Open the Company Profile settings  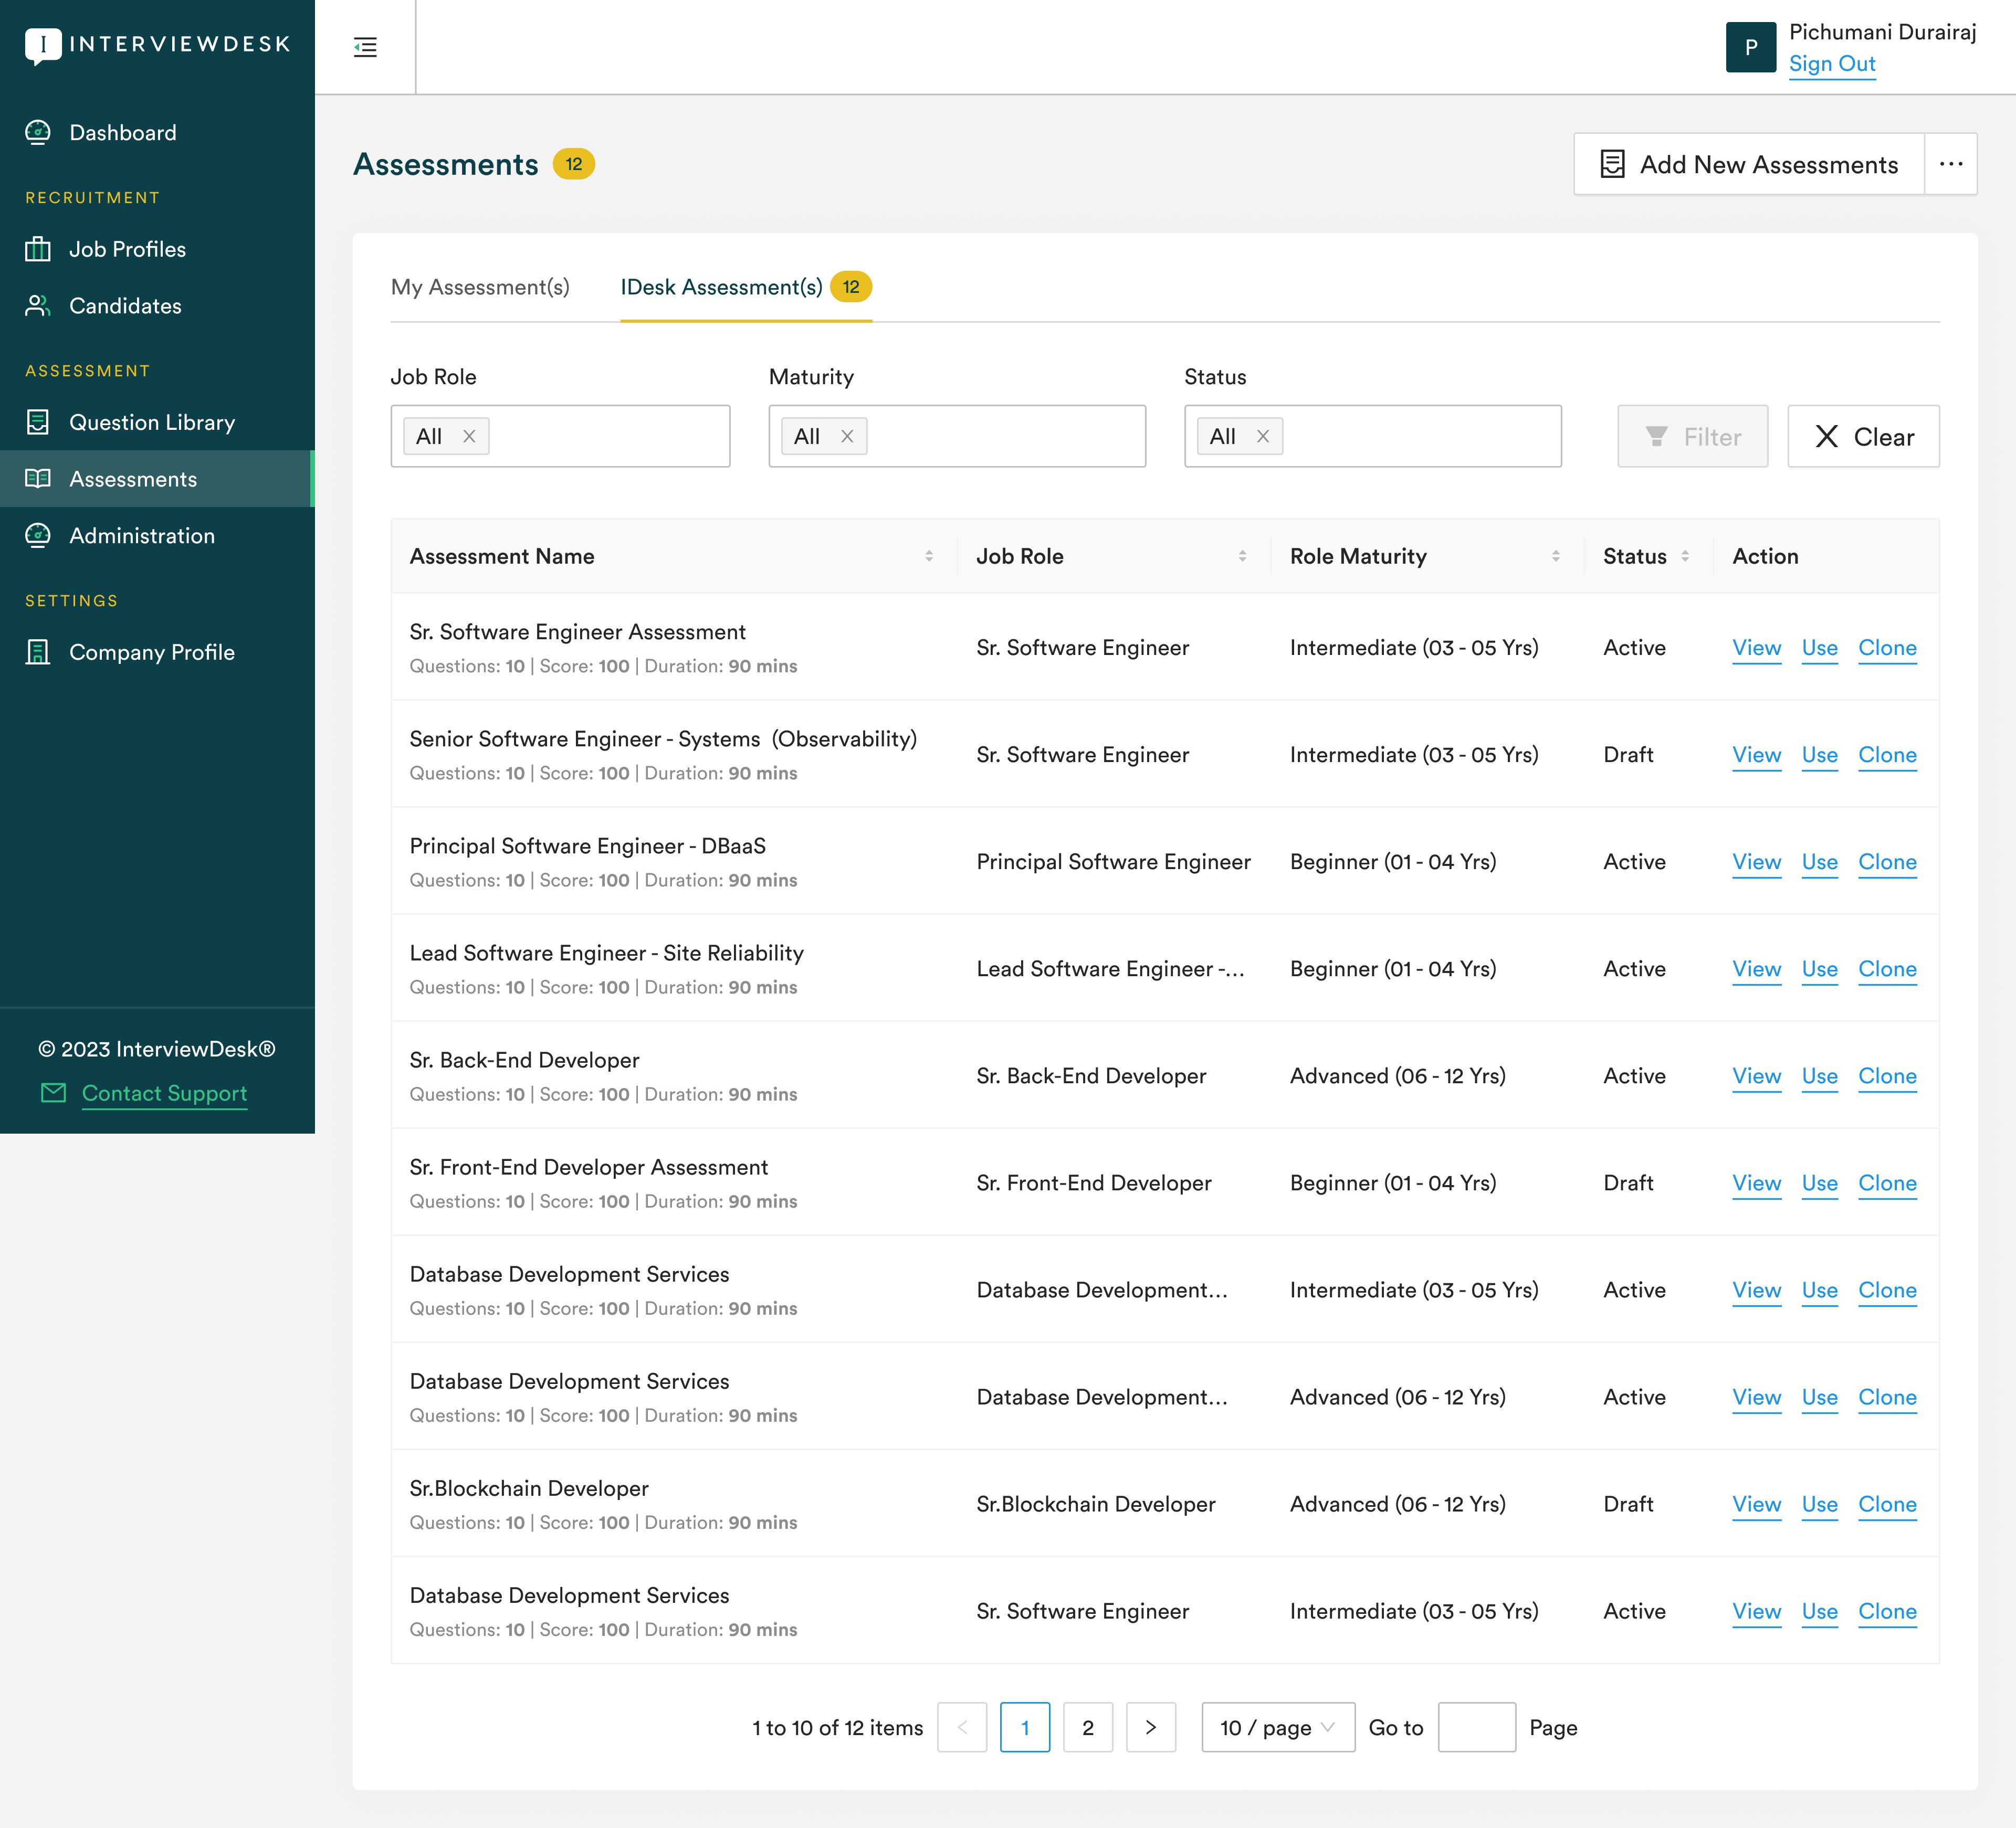tap(152, 652)
